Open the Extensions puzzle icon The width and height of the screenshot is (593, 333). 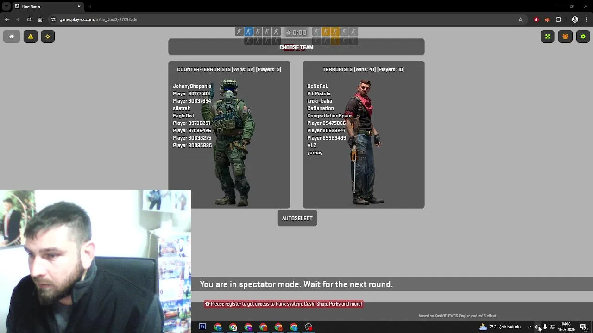click(x=558, y=19)
